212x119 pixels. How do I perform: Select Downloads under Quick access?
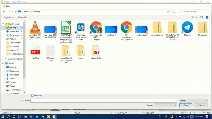(14, 31)
